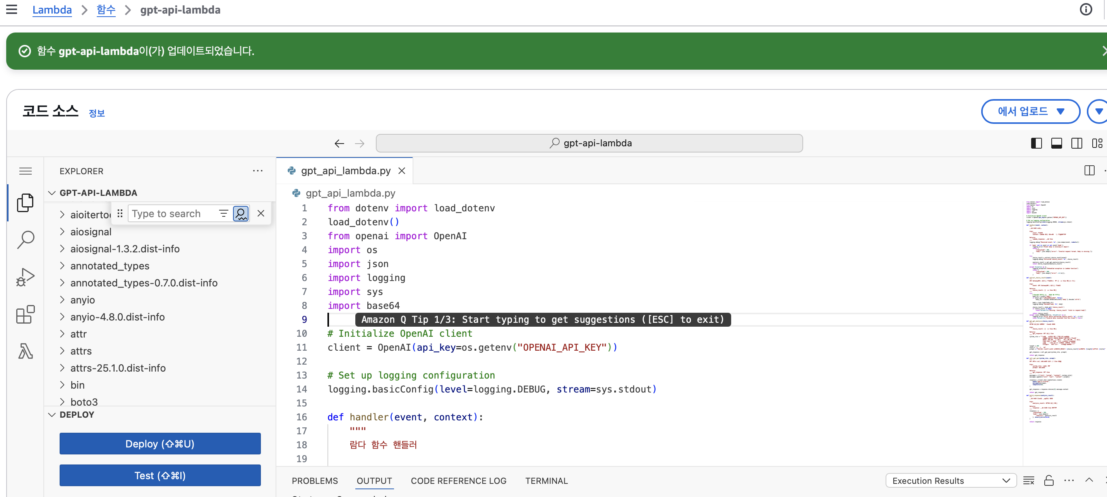Click the Lambda breadcrumb link
The width and height of the screenshot is (1107, 497).
tap(52, 10)
